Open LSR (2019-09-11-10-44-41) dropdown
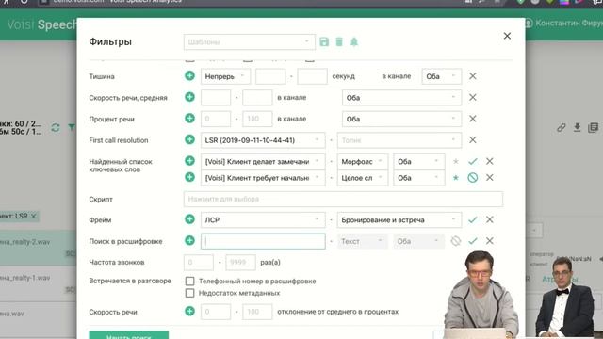The height and width of the screenshot is (339, 603). coord(263,140)
